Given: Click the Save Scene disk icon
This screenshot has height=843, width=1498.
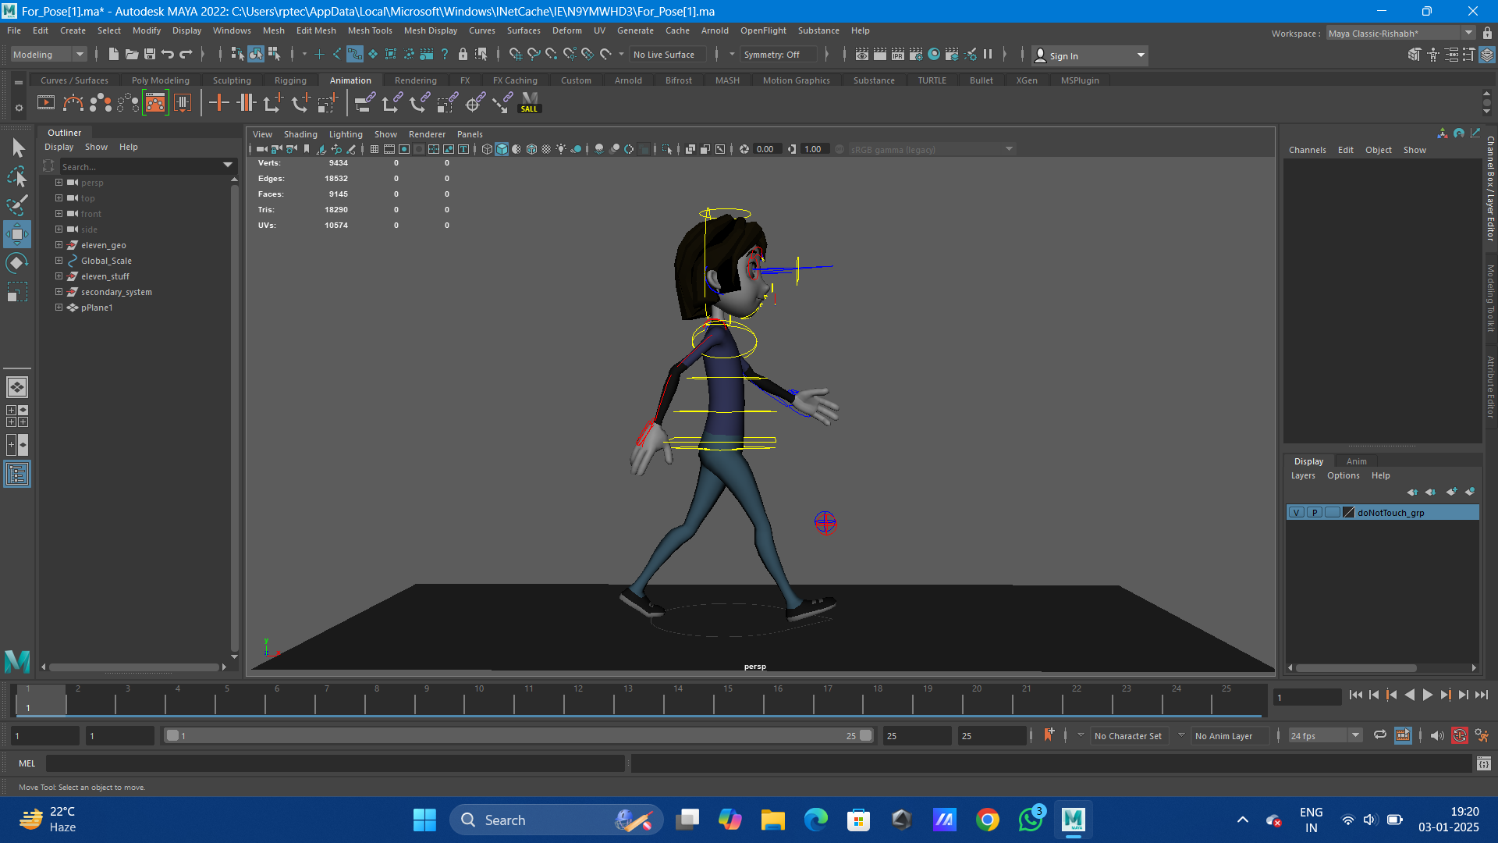Looking at the screenshot, I should pos(149,54).
